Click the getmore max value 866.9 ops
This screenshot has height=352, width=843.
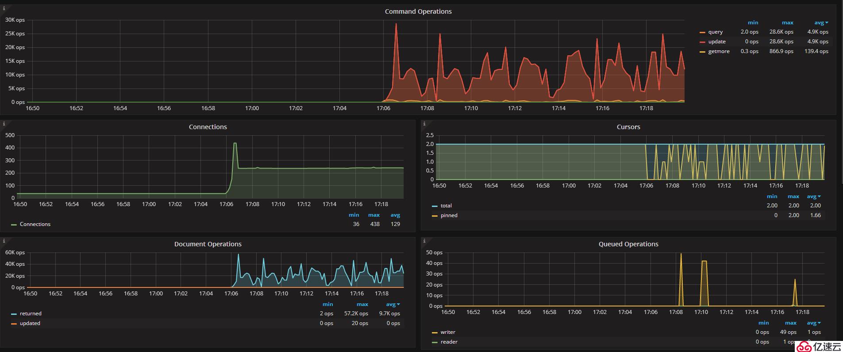[781, 51]
